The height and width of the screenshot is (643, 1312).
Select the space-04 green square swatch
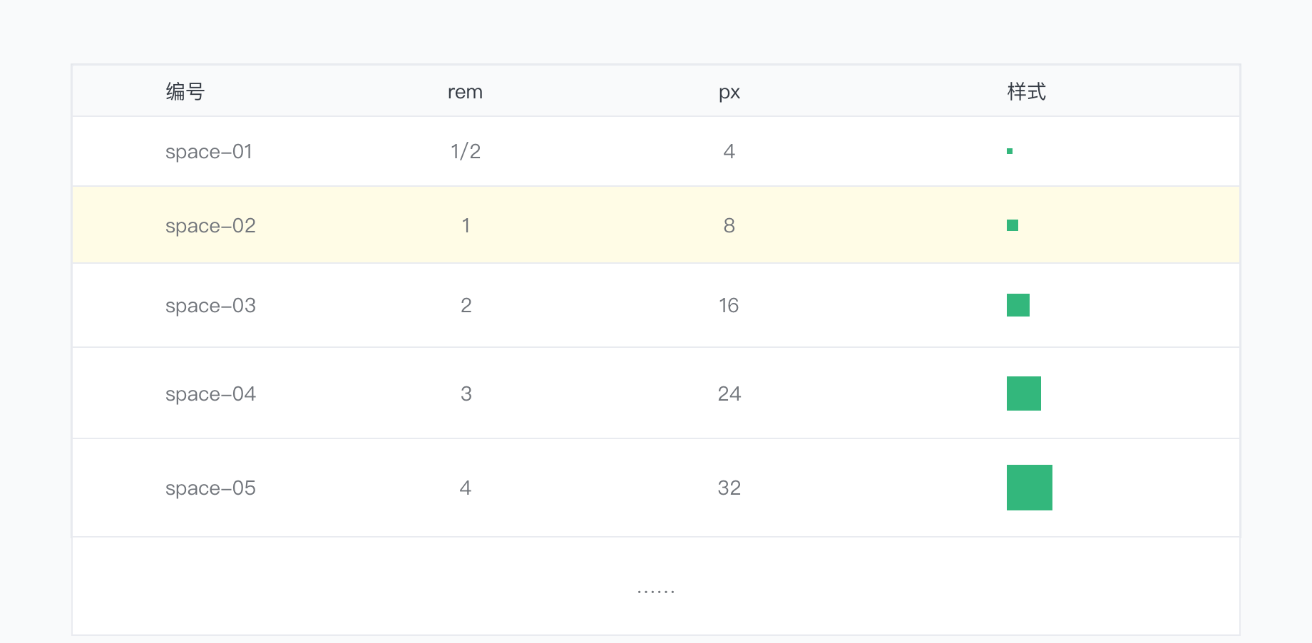(1024, 393)
